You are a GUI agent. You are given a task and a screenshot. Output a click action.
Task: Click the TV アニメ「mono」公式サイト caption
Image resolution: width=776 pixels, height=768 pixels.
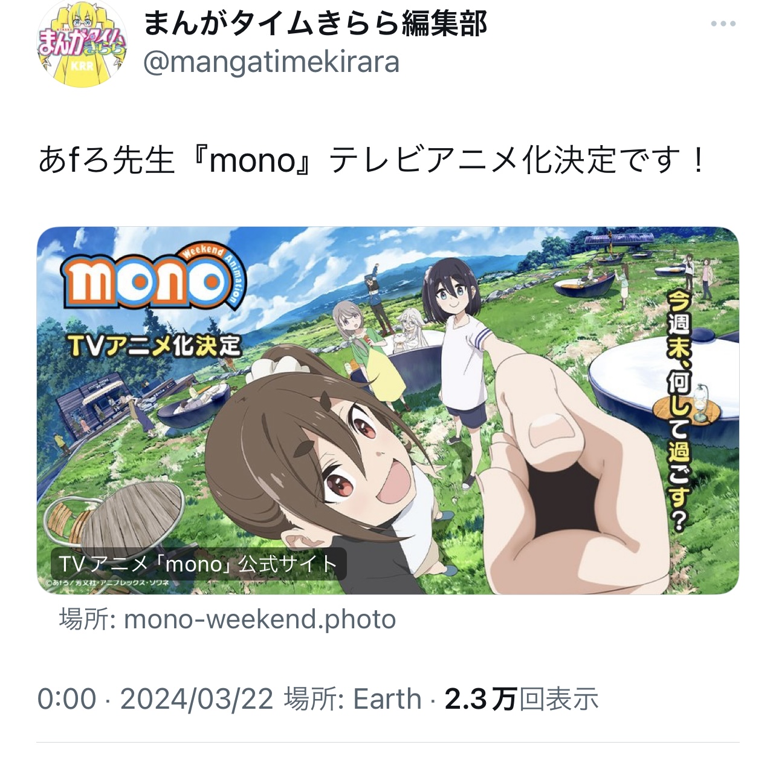pyautogui.click(x=198, y=564)
